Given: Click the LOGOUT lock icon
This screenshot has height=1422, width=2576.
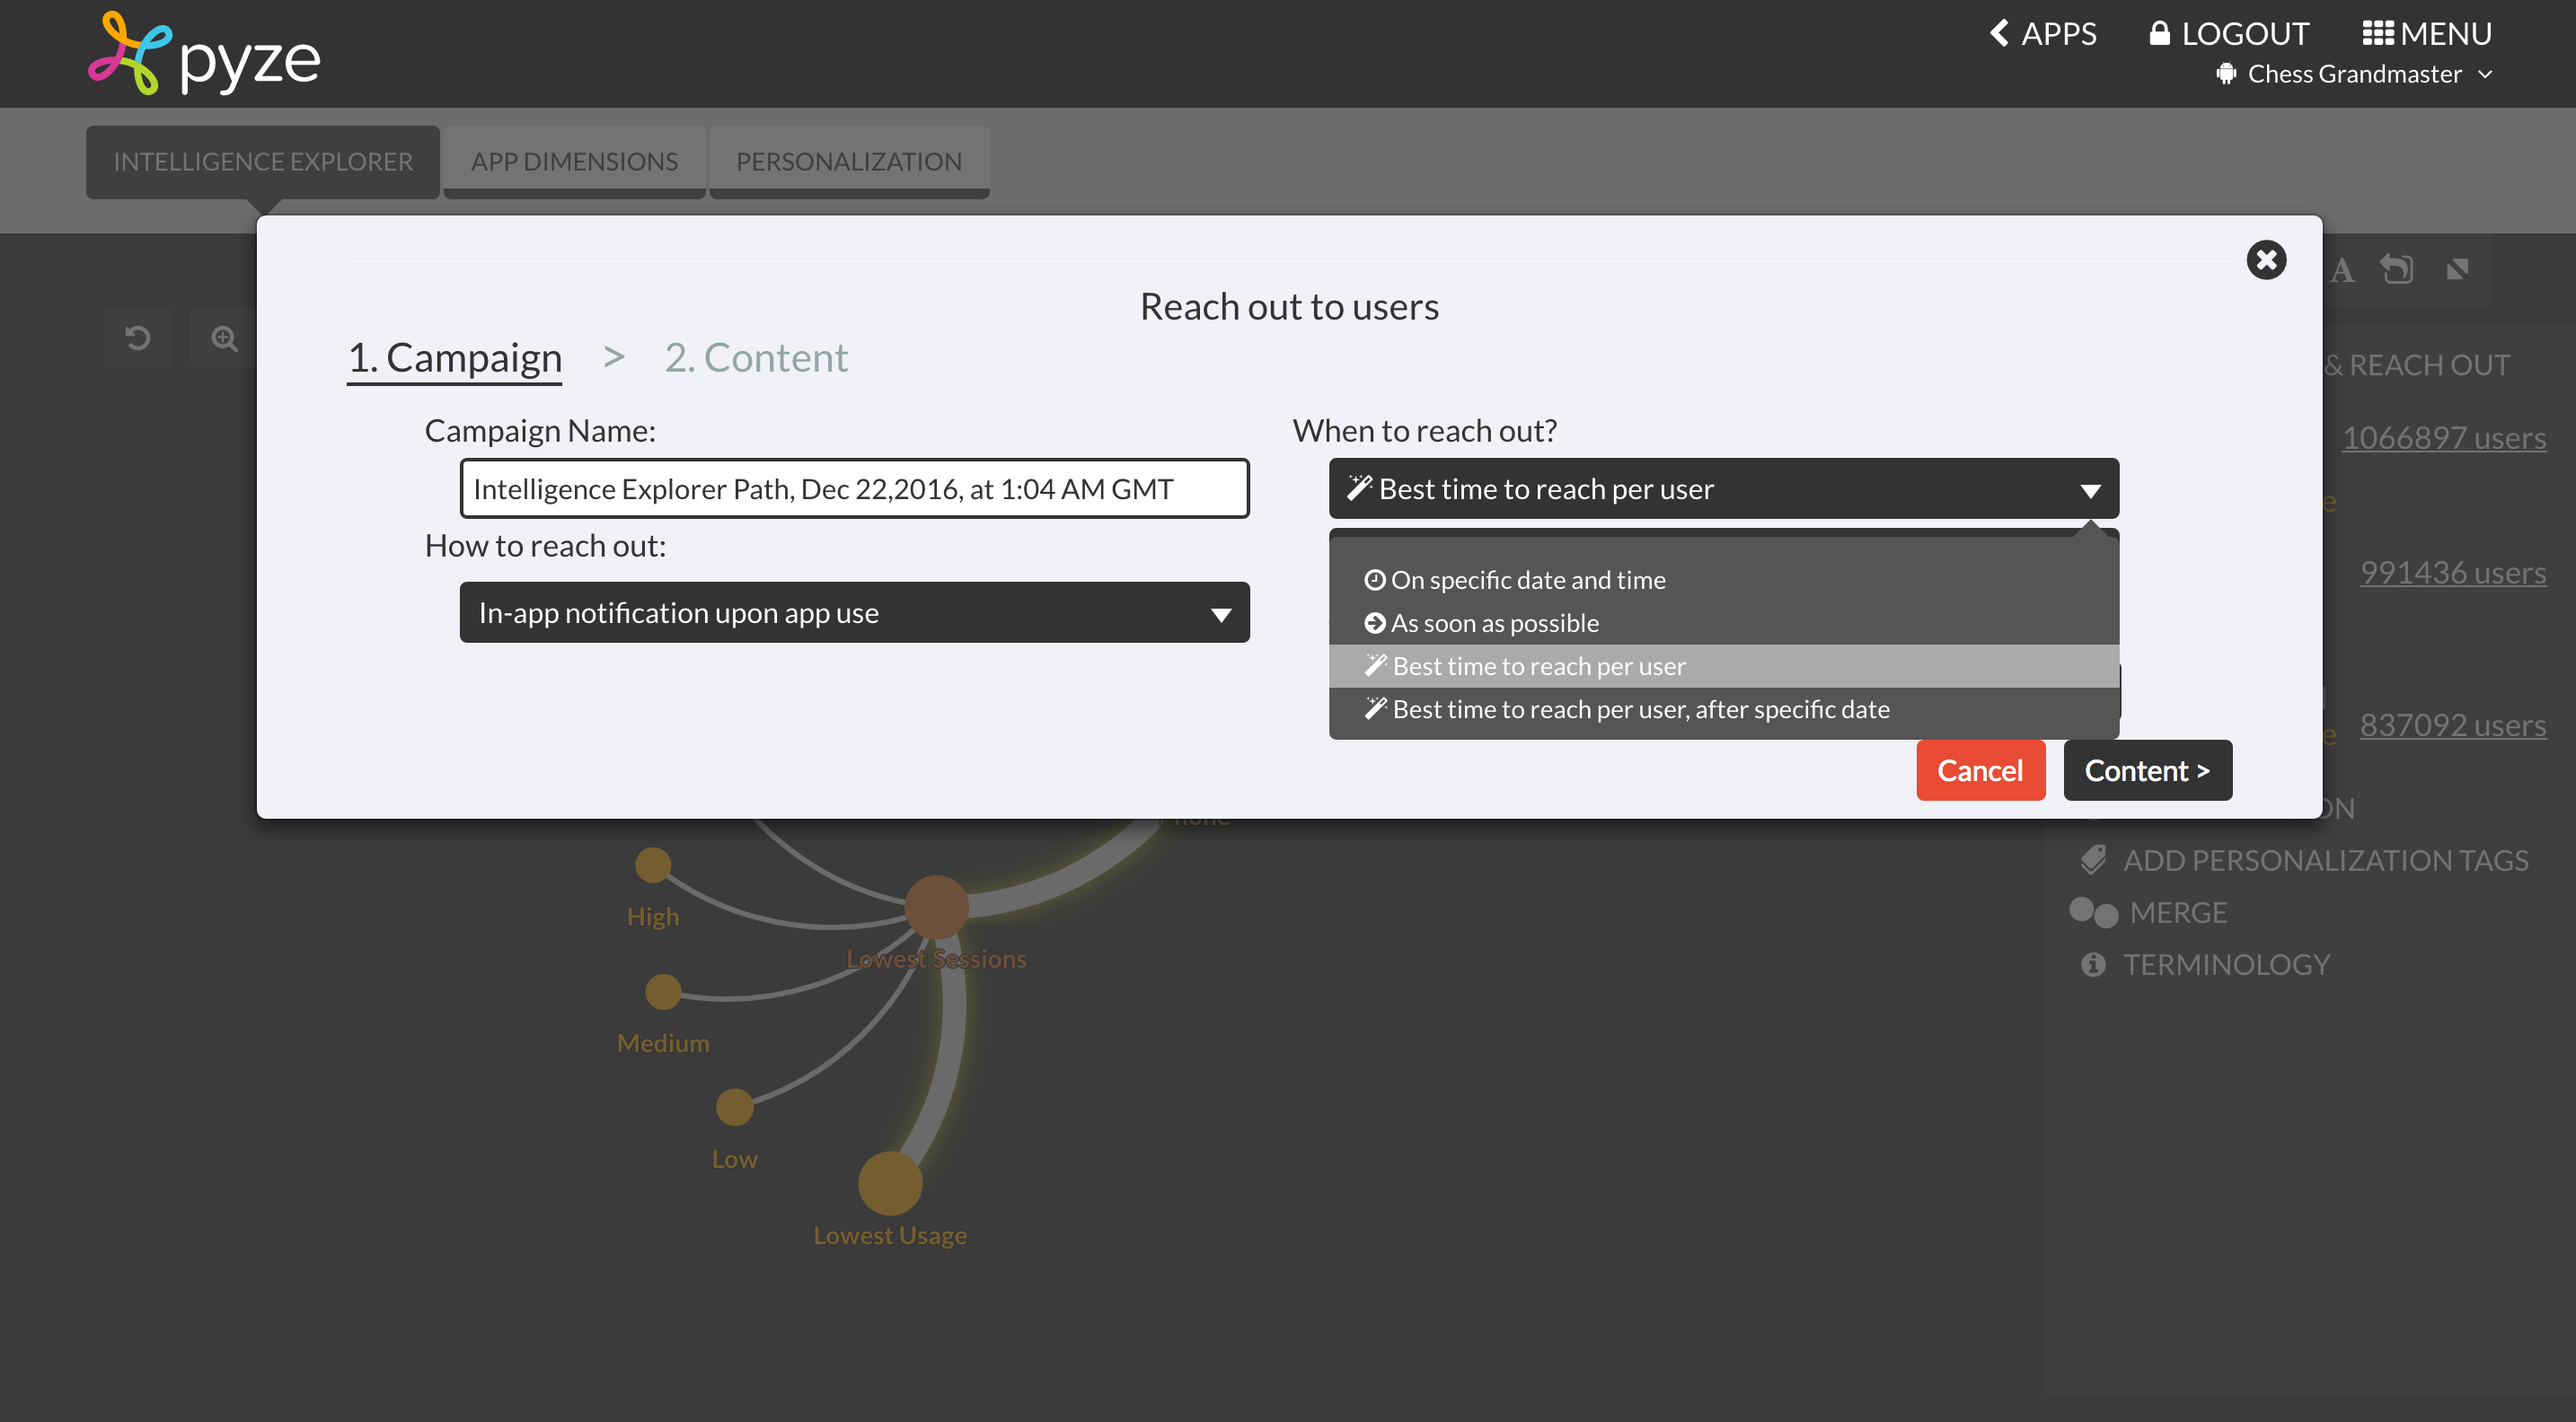Looking at the screenshot, I should coord(2159,33).
